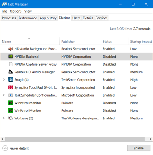Collapse view with the Fewer details arrow icon

click(x=5, y=148)
